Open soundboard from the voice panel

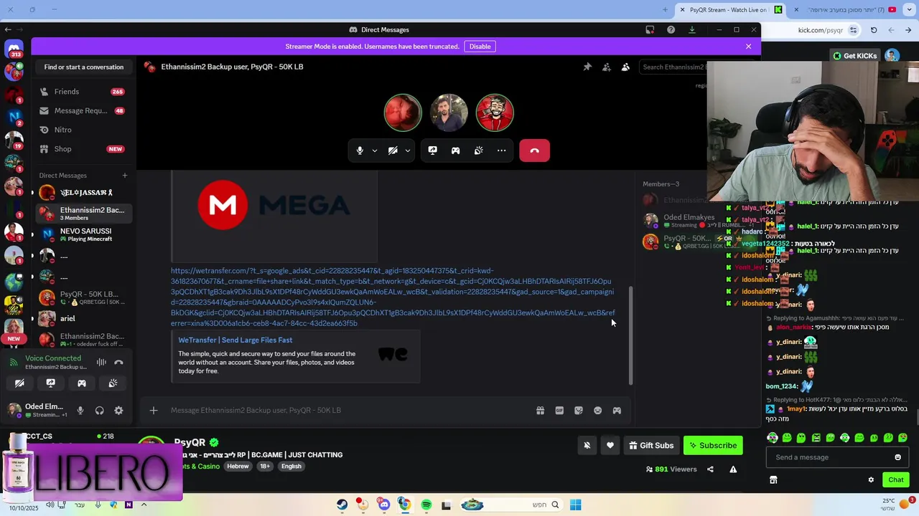click(x=113, y=383)
